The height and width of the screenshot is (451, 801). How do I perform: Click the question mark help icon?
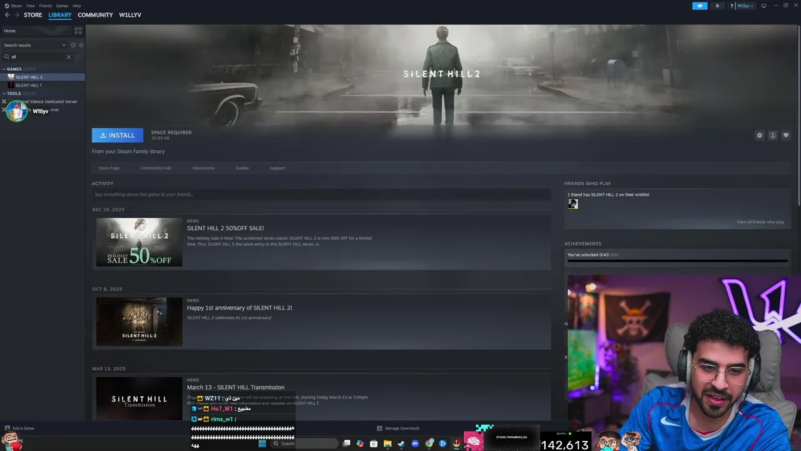coord(732,6)
